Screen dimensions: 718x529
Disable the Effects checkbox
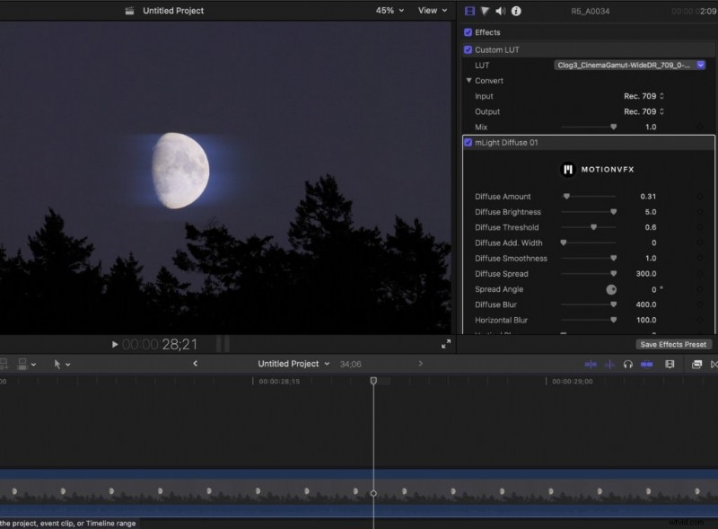click(x=468, y=31)
